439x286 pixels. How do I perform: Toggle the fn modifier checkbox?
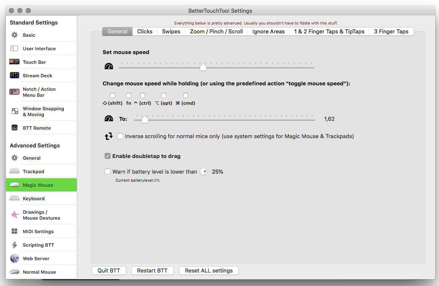pos(128,95)
